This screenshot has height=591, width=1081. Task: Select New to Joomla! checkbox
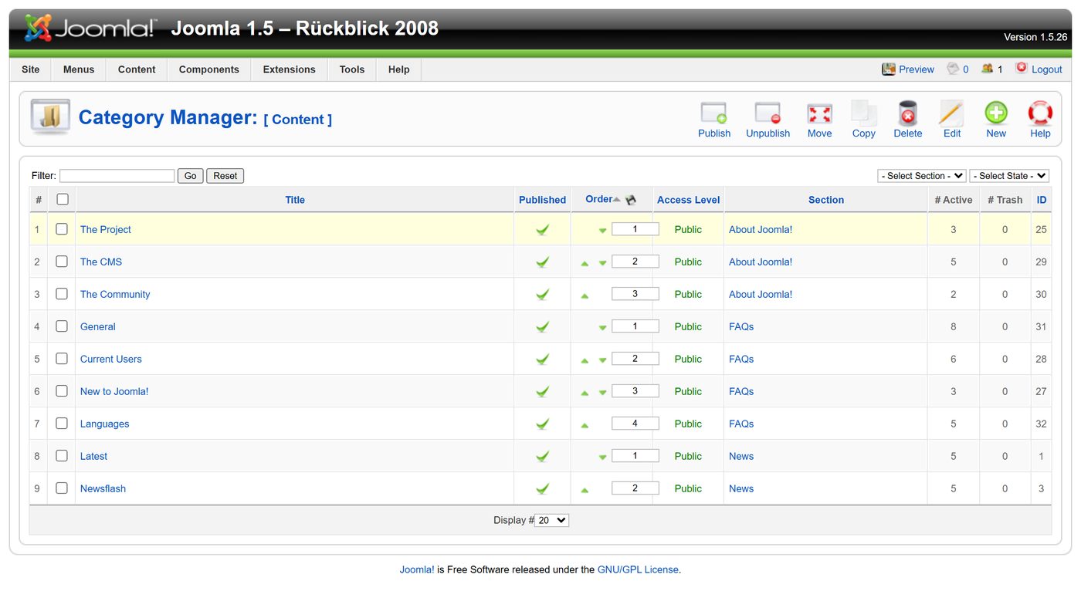coord(62,391)
